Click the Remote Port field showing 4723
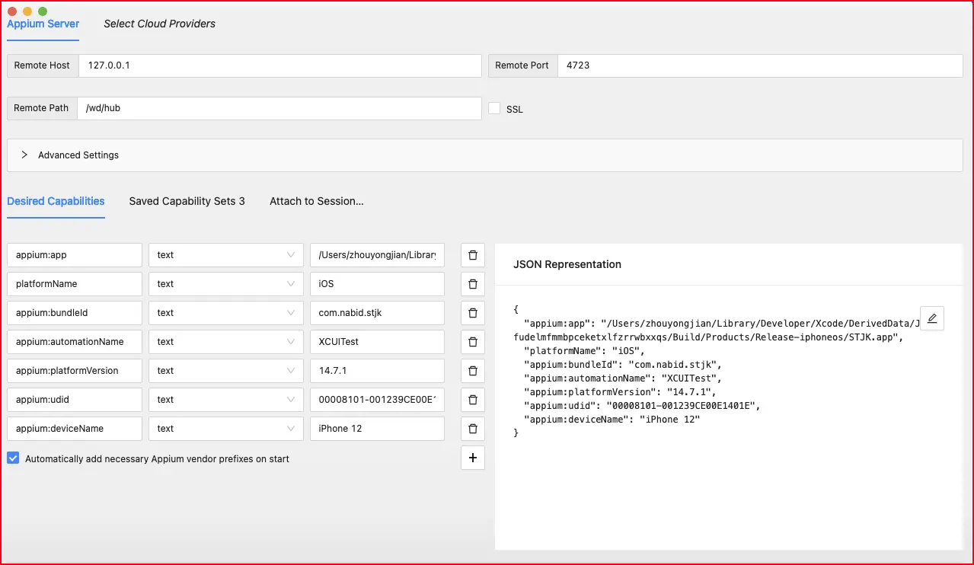974x565 pixels. coord(760,65)
